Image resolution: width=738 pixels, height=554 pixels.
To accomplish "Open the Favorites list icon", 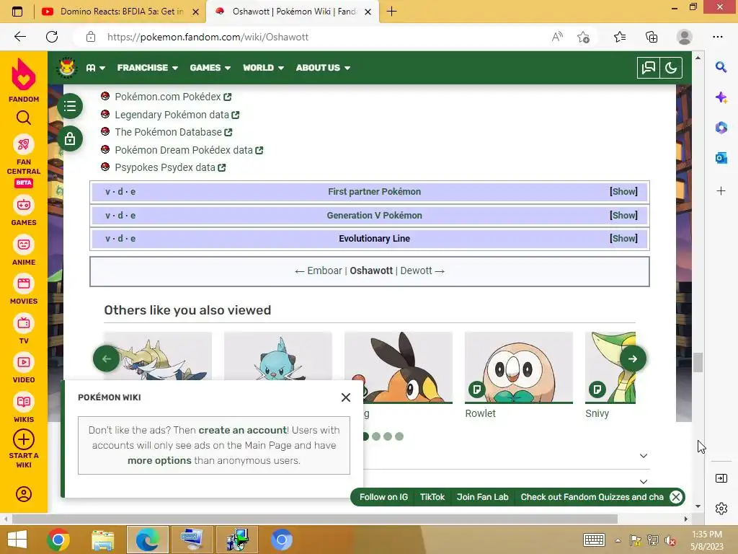I will click(620, 37).
